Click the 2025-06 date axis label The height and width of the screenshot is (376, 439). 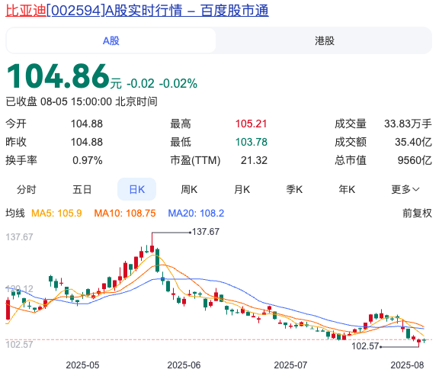click(x=184, y=365)
